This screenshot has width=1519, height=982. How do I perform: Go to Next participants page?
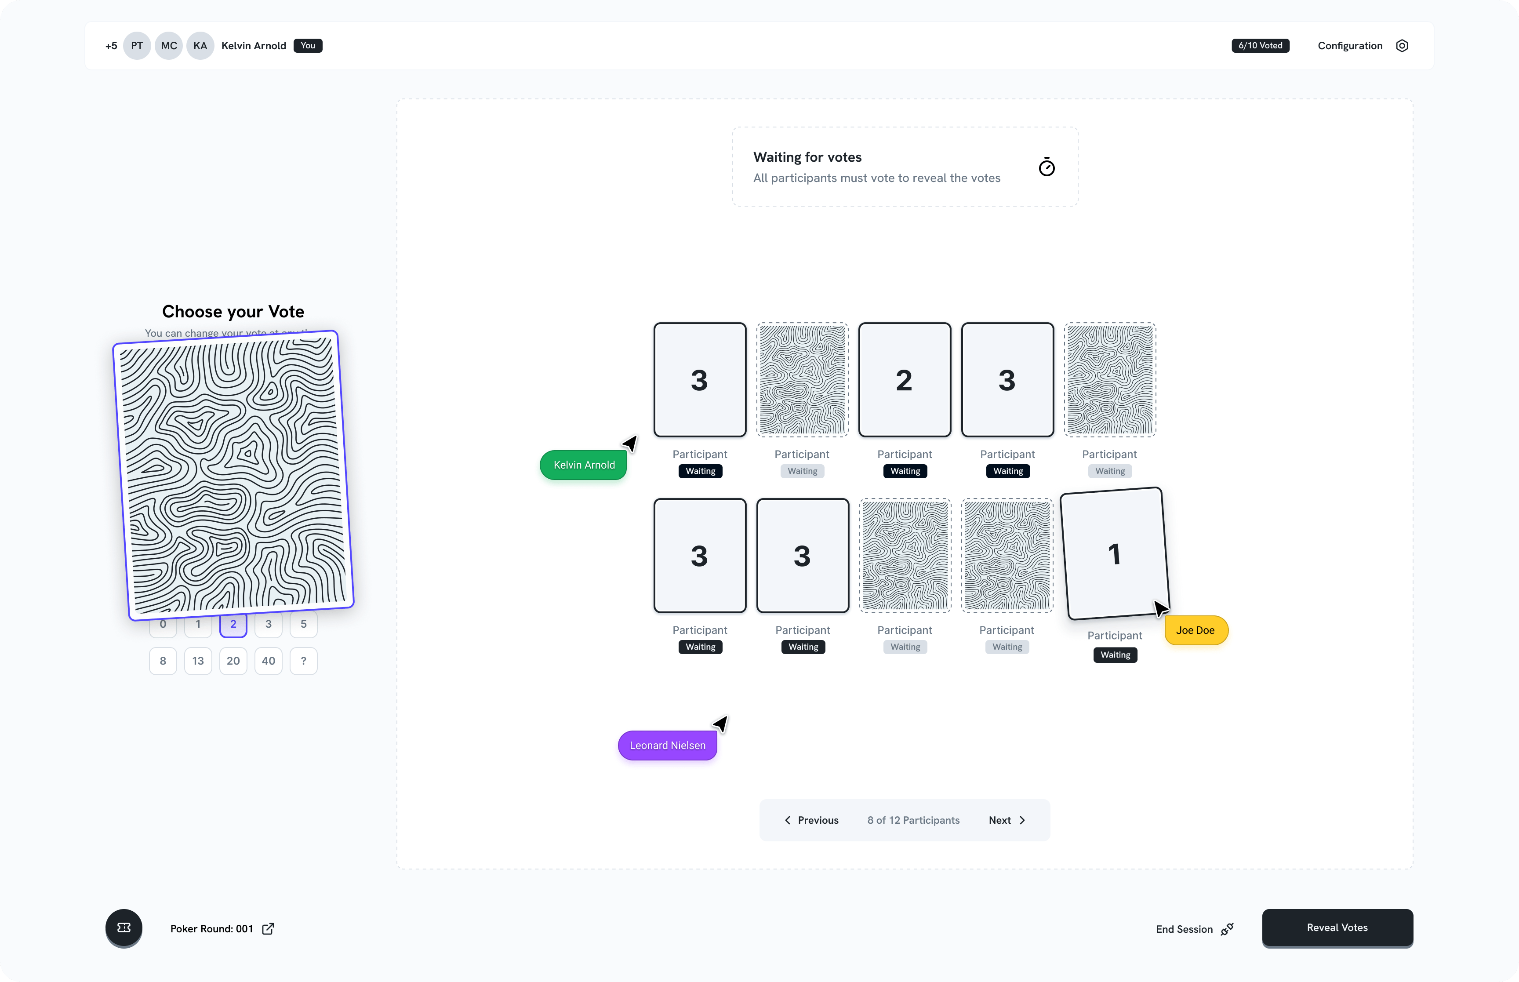pyautogui.click(x=1007, y=820)
